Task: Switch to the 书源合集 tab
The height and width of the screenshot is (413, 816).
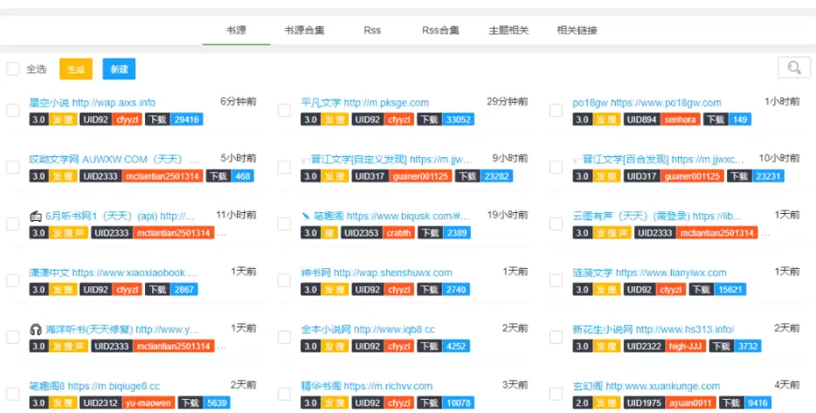Action: [304, 31]
